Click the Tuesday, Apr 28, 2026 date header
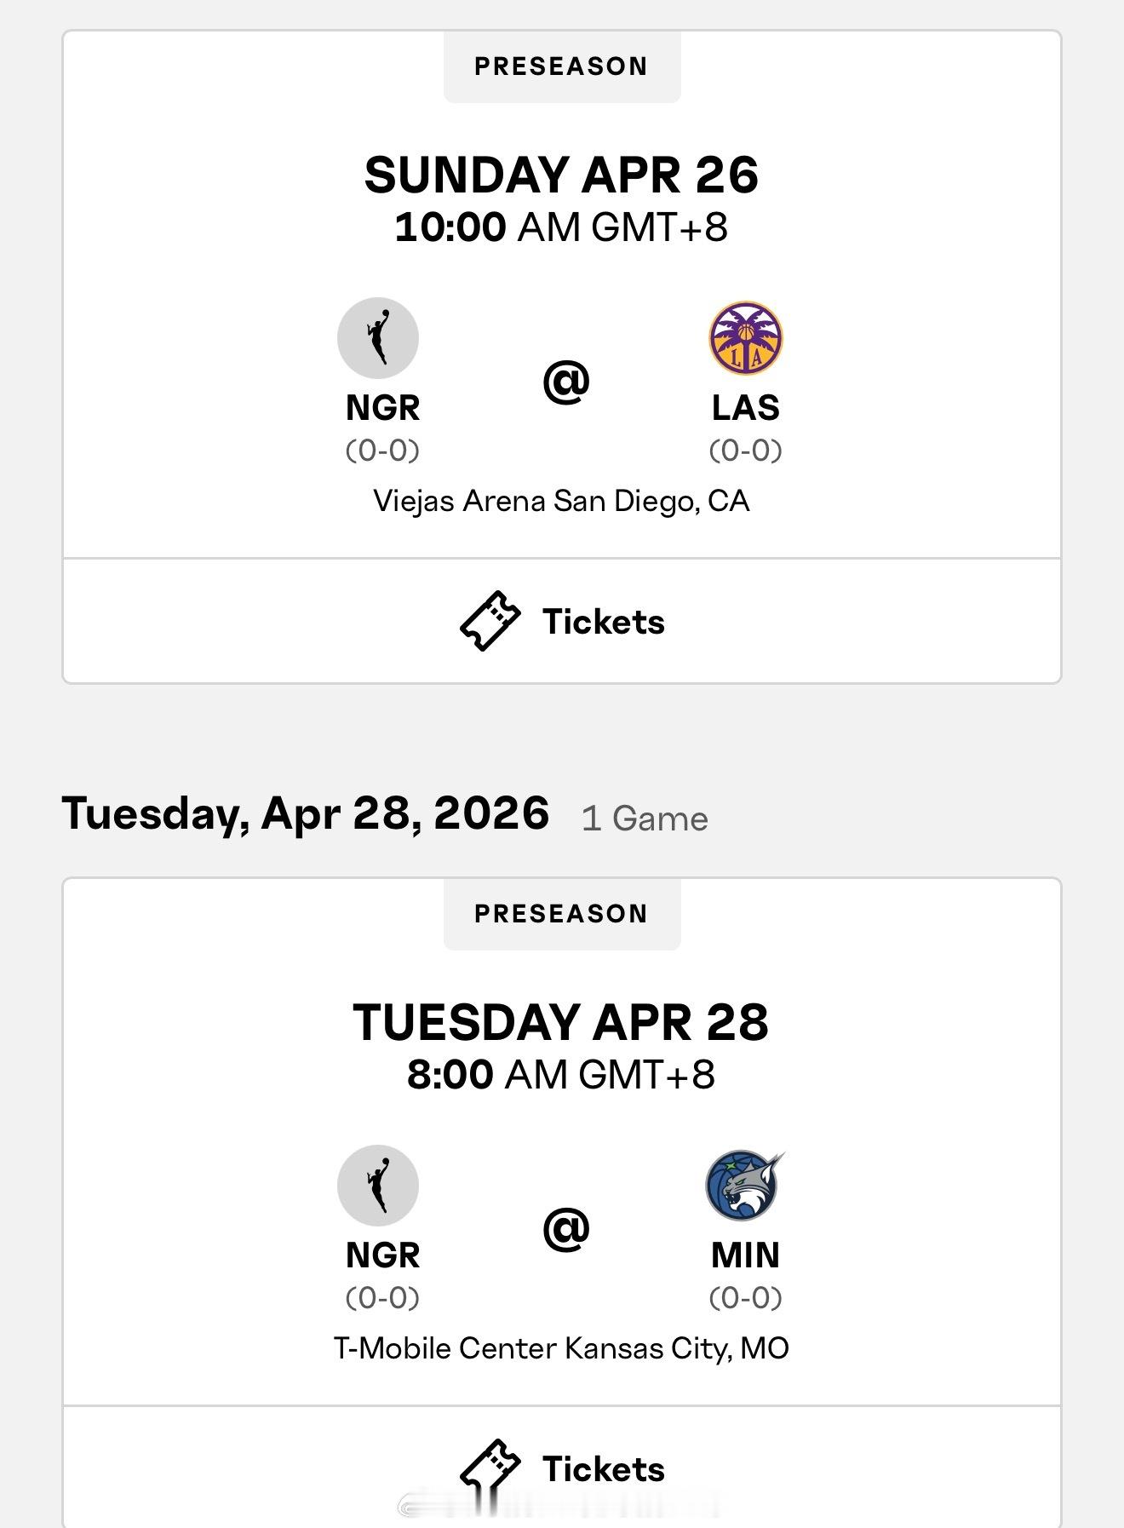 coord(306,813)
